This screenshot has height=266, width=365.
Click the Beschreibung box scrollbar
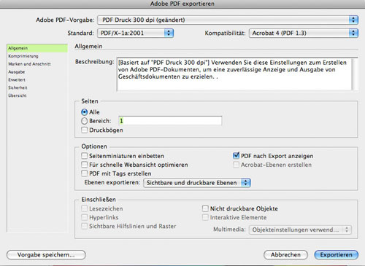pos(355,74)
